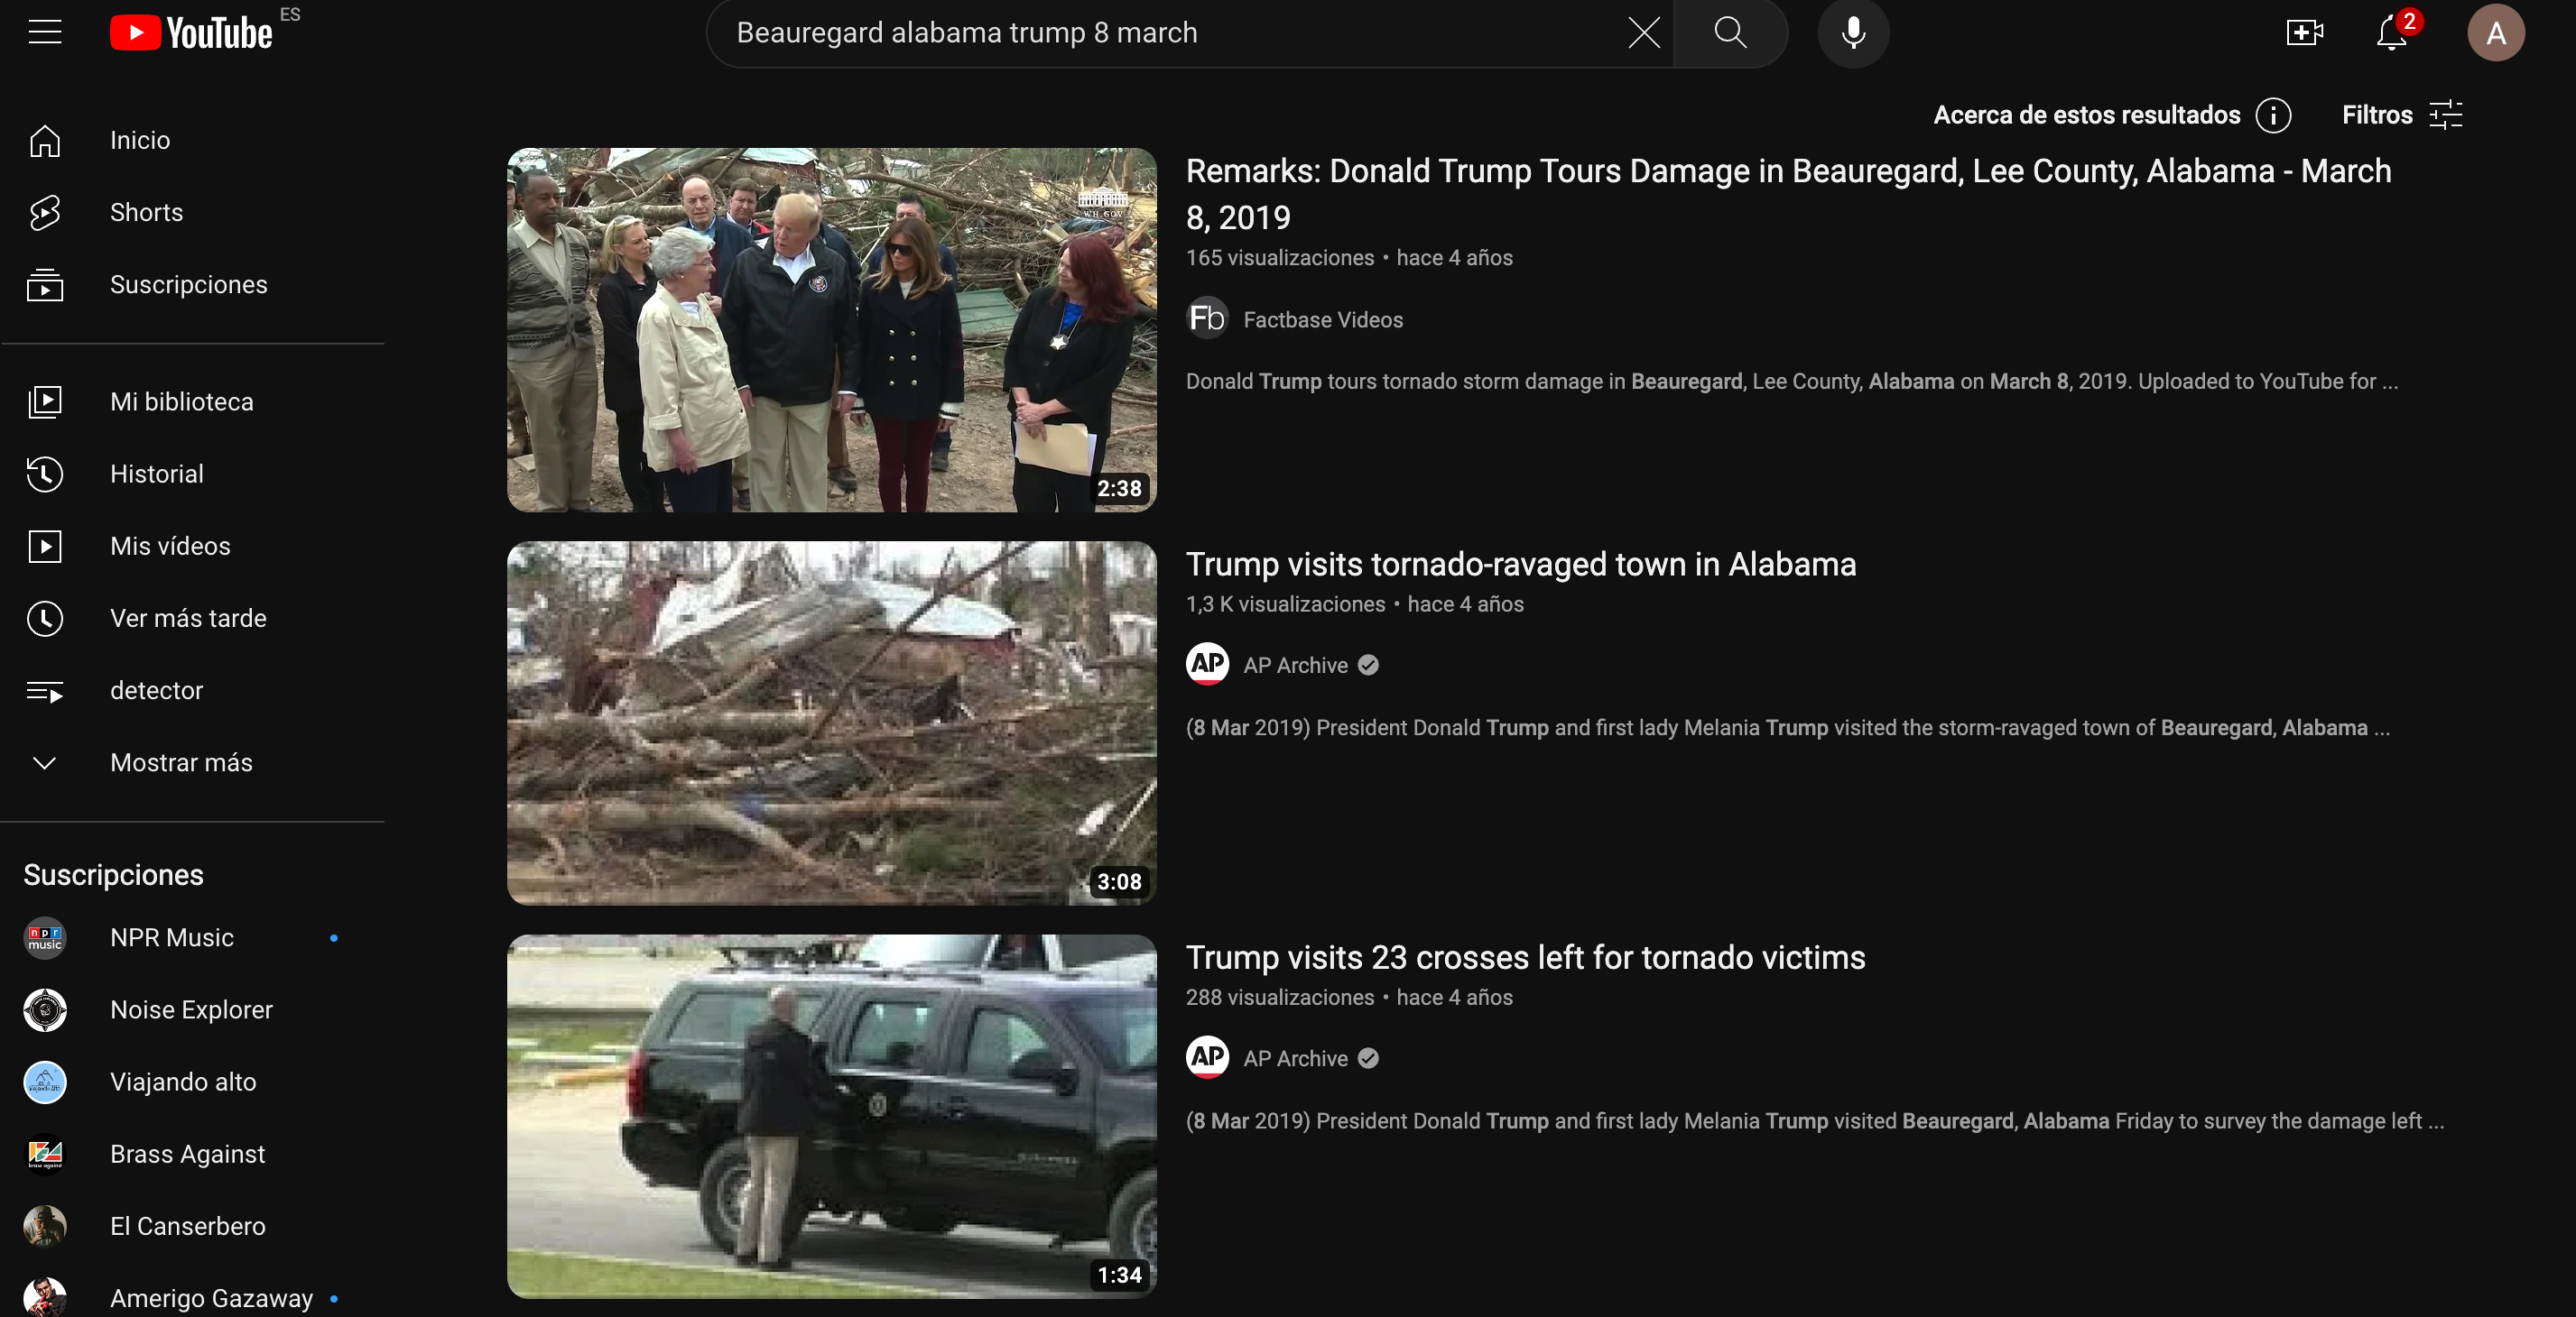Open the notifications bell
Screen dimensions: 2576x1317
coord(2391,33)
